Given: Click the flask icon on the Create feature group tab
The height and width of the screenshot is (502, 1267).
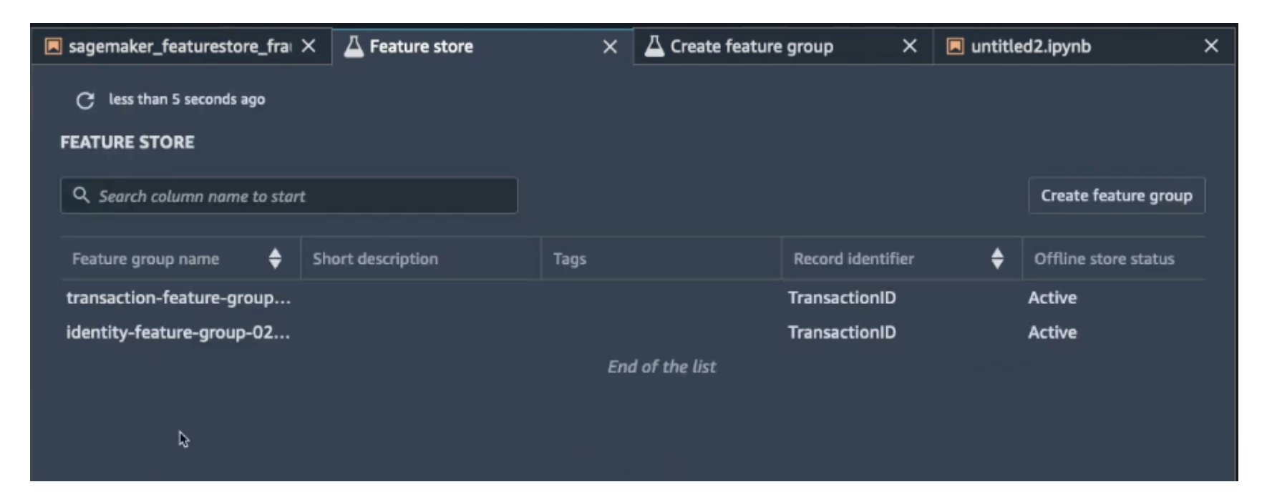Looking at the screenshot, I should [654, 46].
